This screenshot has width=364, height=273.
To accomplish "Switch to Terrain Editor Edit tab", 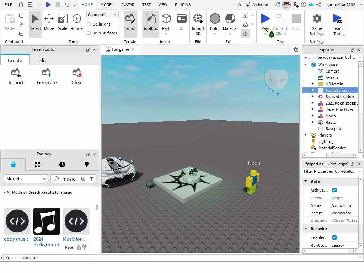I will click(x=42, y=60).
